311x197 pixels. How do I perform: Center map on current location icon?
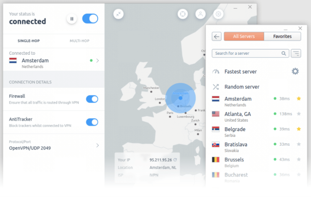click(x=183, y=14)
